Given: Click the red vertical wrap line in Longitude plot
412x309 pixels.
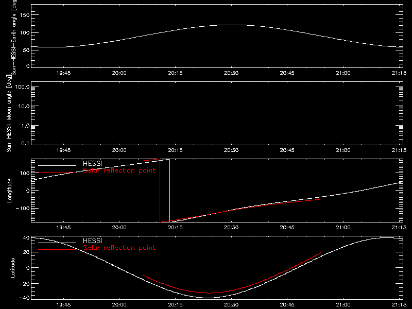Looking at the screenshot, I should point(160,191).
